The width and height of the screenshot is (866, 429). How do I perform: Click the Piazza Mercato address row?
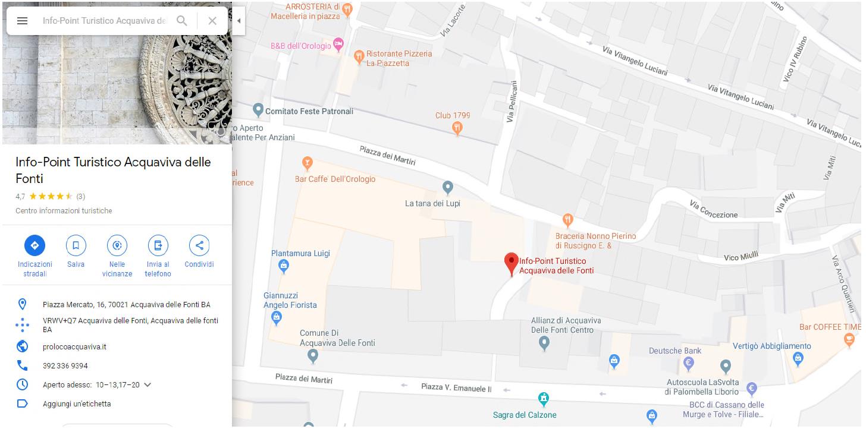(117, 305)
